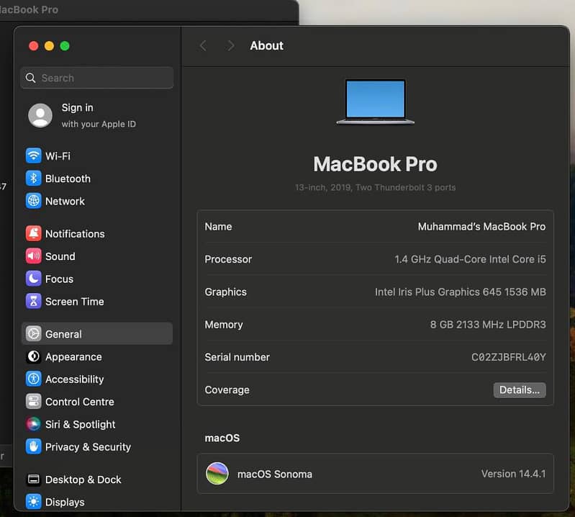This screenshot has height=517, width=575.
Task: Go back using the left chevron
Action: click(203, 45)
